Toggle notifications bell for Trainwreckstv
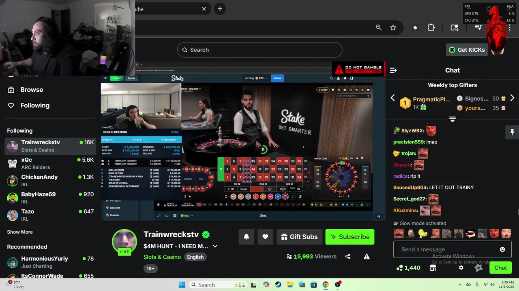 click(247, 237)
